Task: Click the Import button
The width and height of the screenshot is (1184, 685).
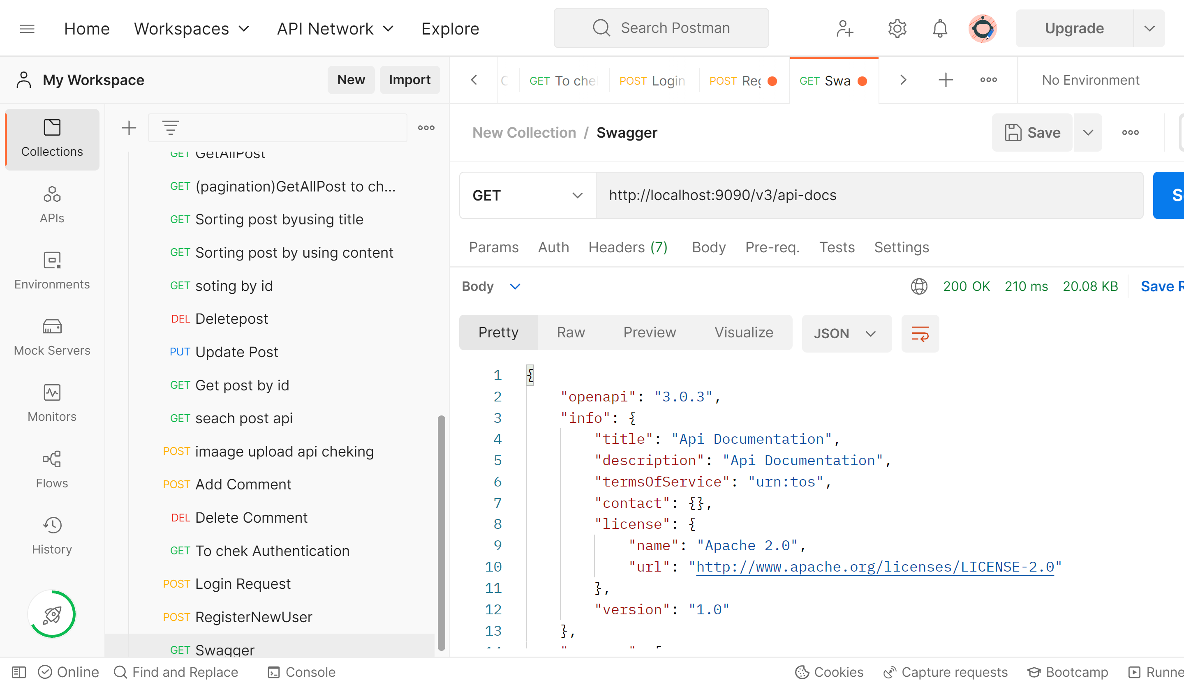Action: [x=410, y=80]
